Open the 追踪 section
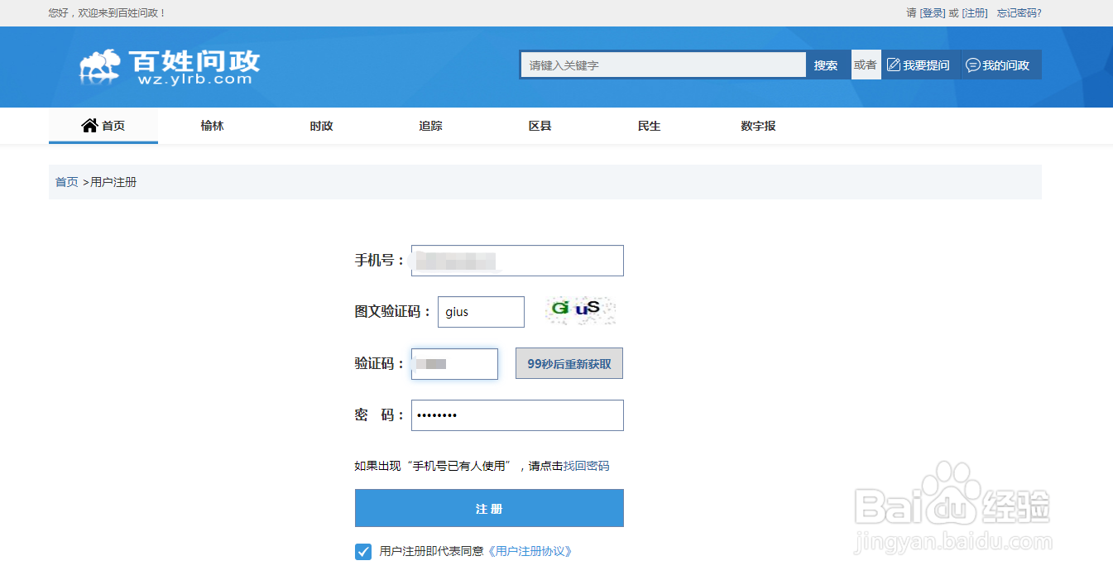This screenshot has width=1113, height=580. [430, 126]
